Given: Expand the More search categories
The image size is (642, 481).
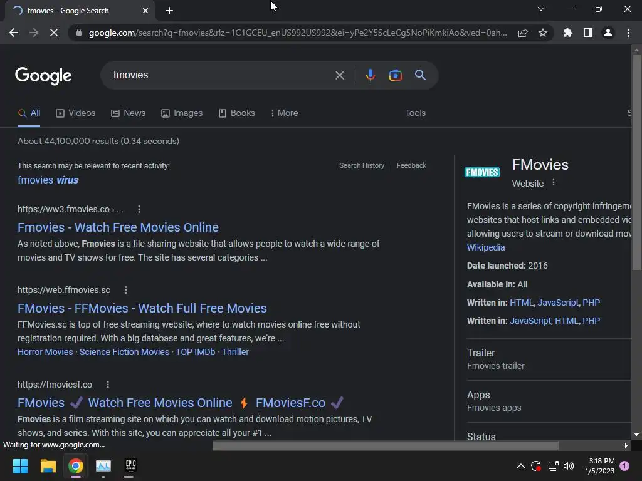Looking at the screenshot, I should 284,113.
